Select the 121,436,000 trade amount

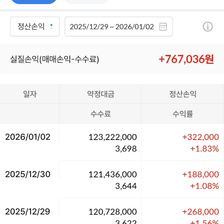(113, 174)
